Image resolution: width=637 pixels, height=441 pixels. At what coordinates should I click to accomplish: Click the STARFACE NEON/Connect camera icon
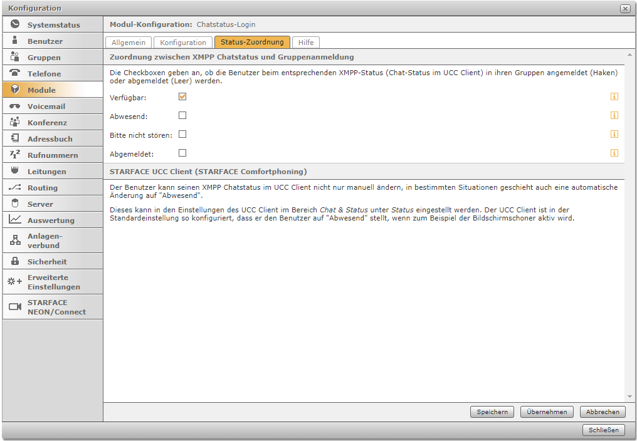point(15,307)
